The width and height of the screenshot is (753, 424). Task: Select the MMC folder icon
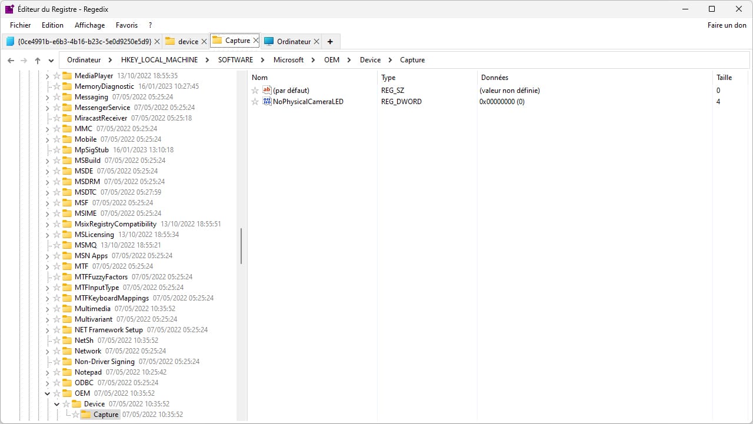coord(67,129)
